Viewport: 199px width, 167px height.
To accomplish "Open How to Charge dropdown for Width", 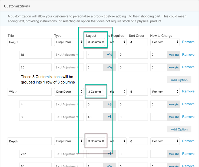I will click(165, 92).
